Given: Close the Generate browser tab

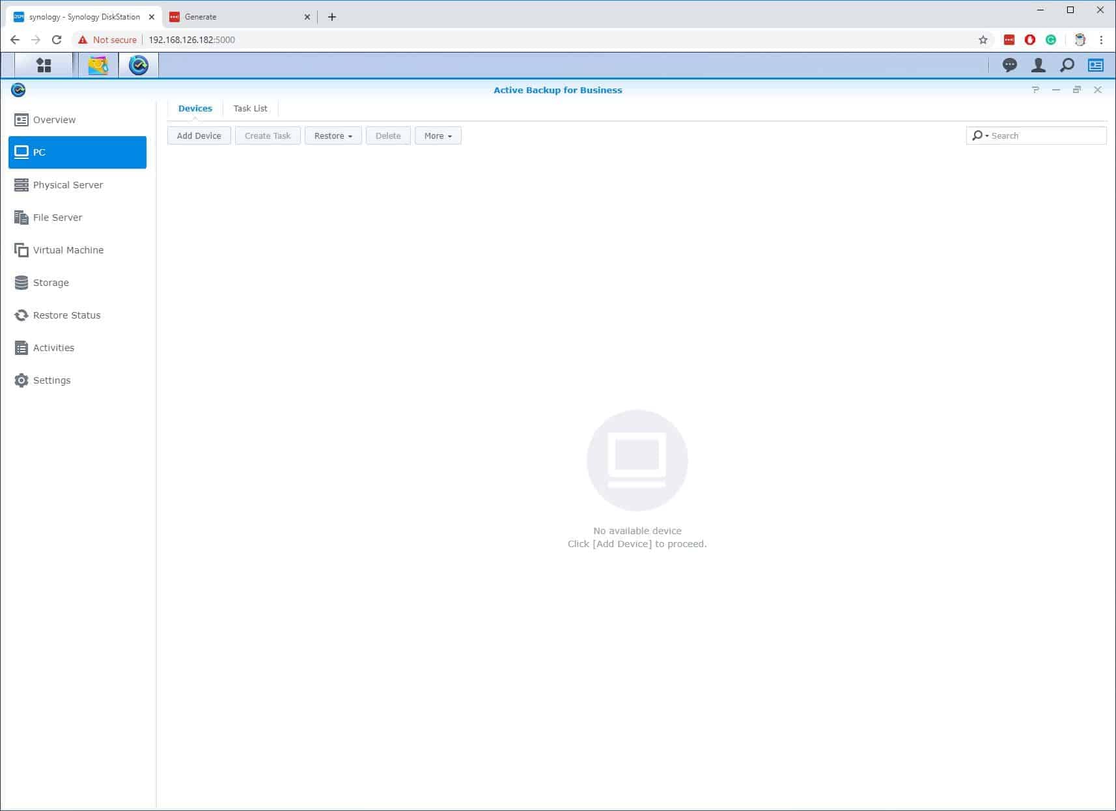Looking at the screenshot, I should 307,17.
